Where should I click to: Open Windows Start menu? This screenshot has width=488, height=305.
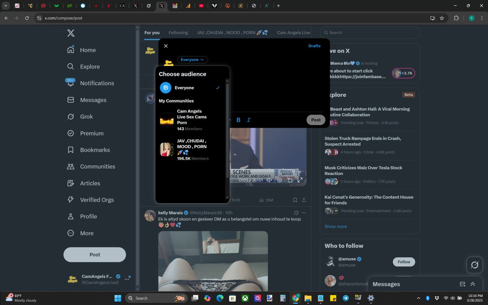[118, 298]
